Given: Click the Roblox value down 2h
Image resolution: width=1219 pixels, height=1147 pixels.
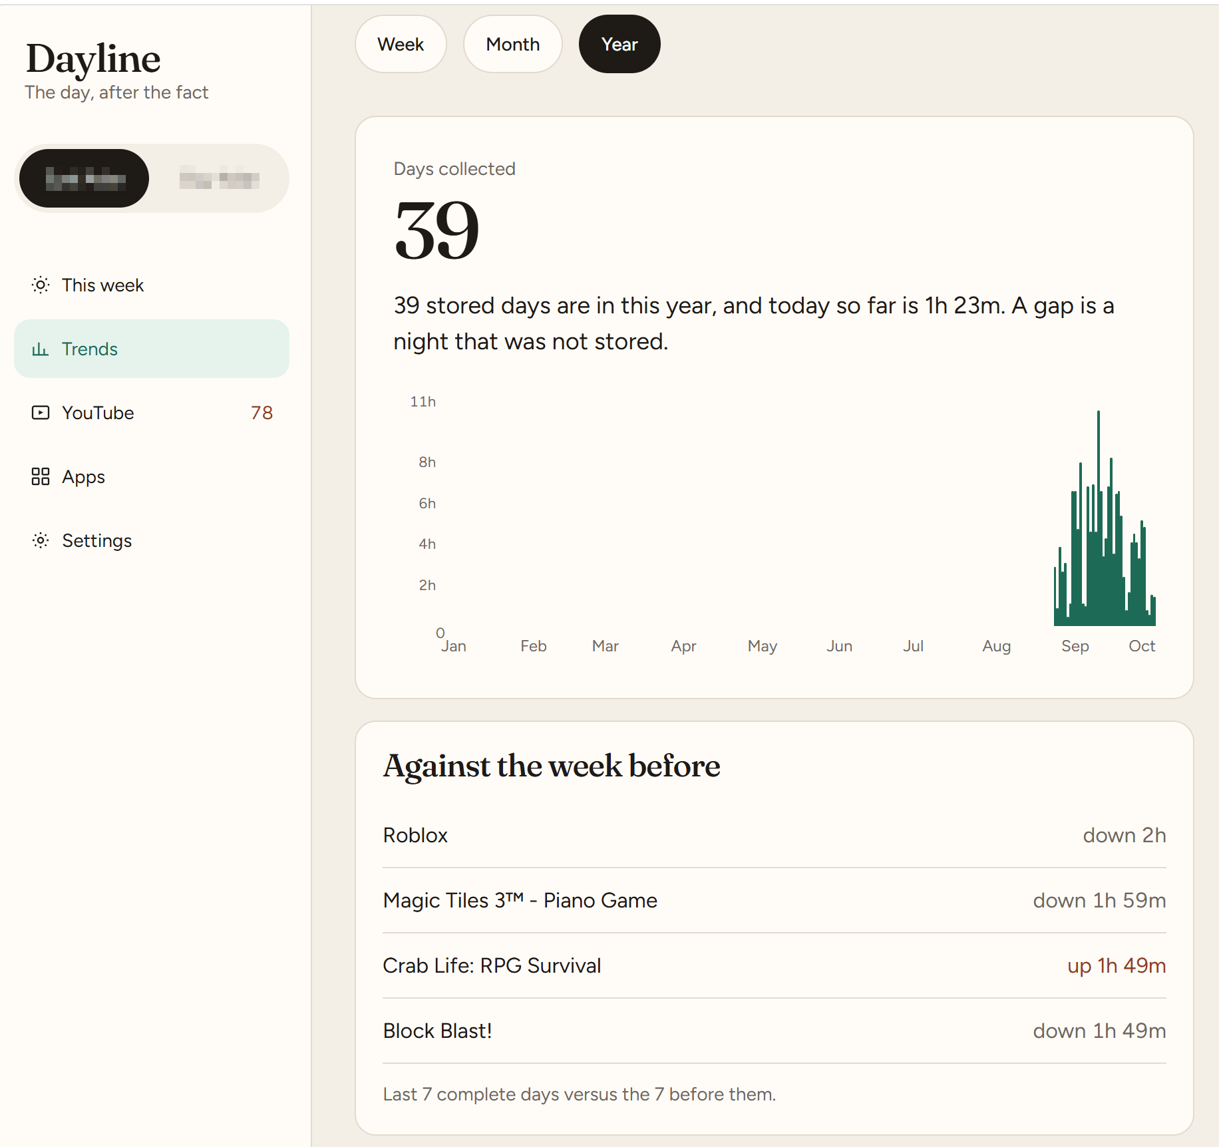Looking at the screenshot, I should [1125, 836].
